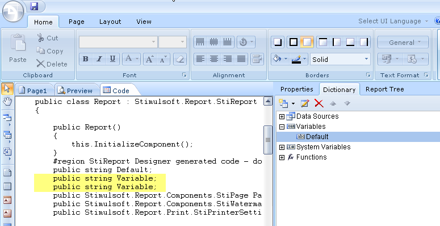Toggle the border shadow button

coord(278,42)
